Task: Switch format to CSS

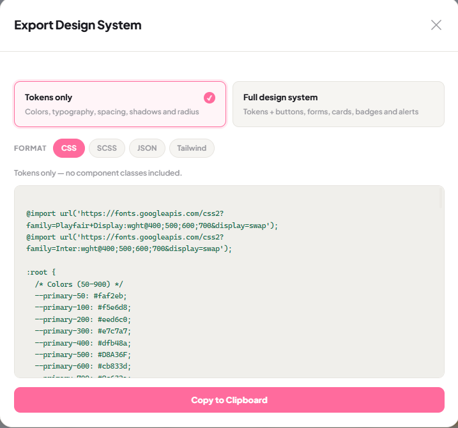Action: (x=69, y=148)
